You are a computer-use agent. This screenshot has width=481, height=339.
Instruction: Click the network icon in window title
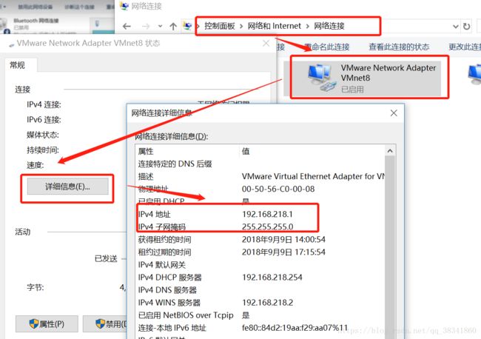pyautogui.click(x=124, y=6)
